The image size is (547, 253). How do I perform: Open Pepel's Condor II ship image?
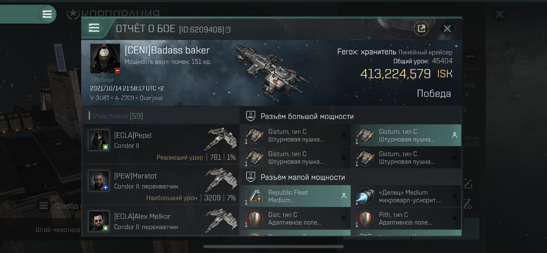222,139
